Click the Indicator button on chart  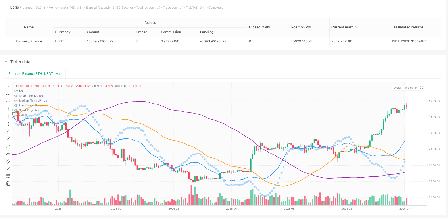[411, 88]
